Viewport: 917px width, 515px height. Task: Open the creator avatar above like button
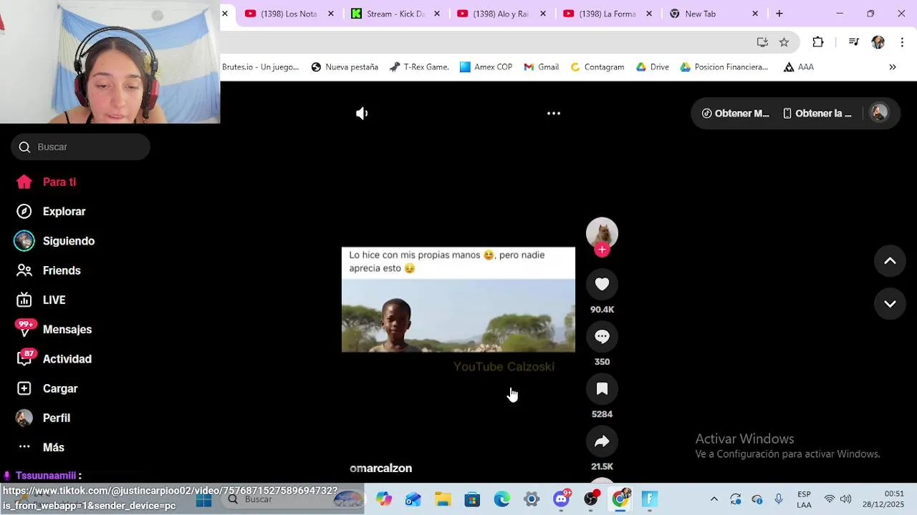(x=602, y=232)
